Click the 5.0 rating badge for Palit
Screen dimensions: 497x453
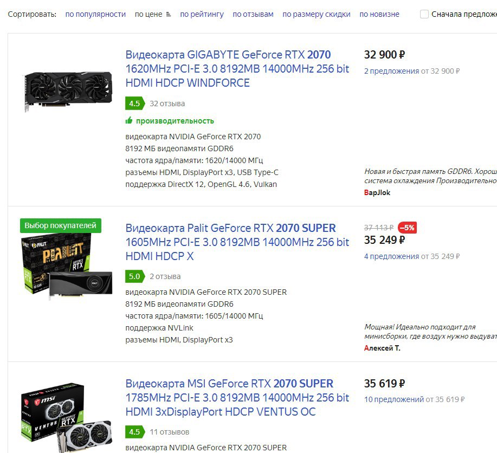(135, 276)
